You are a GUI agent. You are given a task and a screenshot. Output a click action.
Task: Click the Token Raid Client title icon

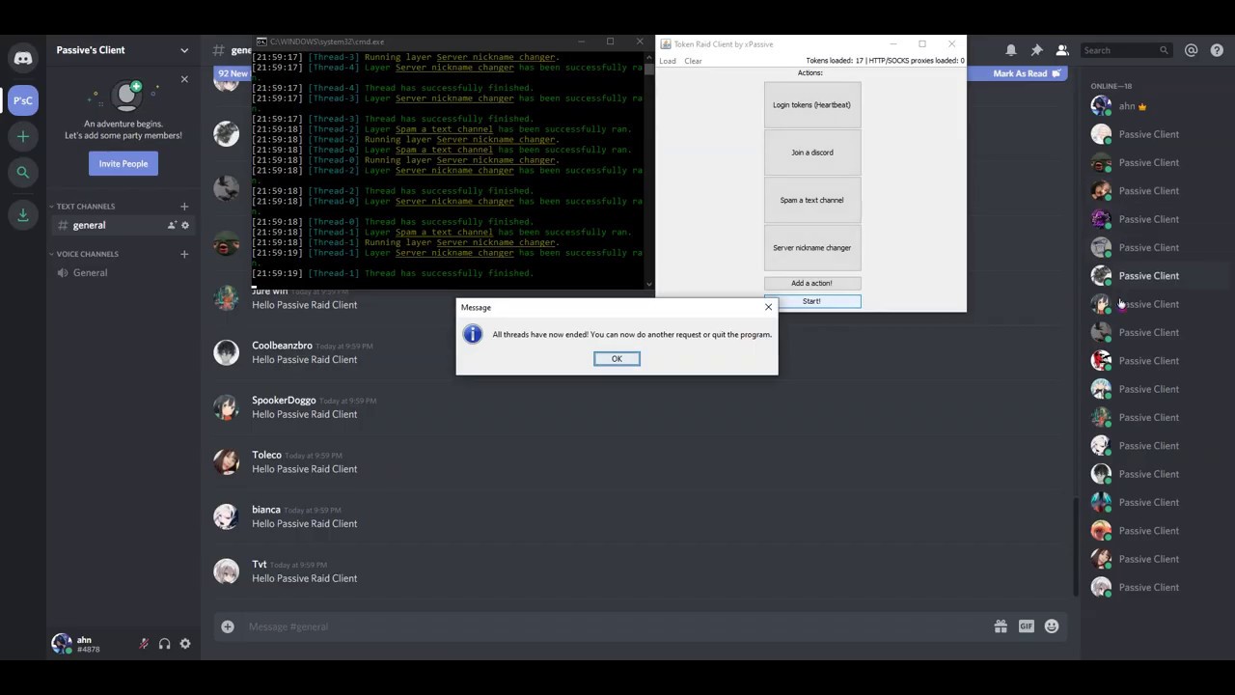click(666, 44)
